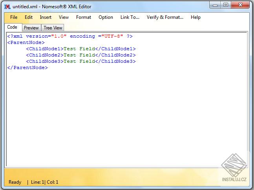Viewport: 254px width, 190px height.
Task: Minimize the XML Editor window
Action: pos(215,5)
